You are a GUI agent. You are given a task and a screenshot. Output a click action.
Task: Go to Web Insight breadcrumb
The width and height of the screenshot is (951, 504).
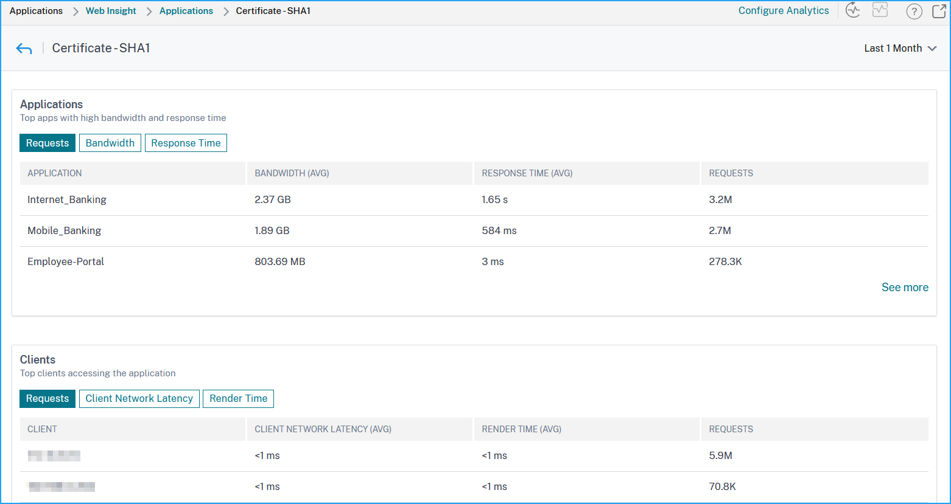pos(111,11)
